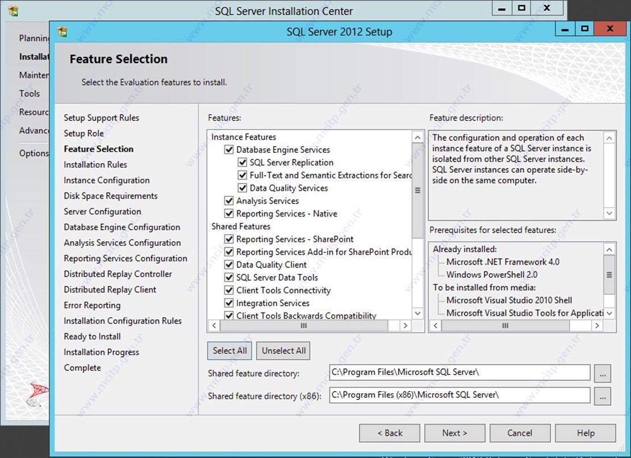
Task: Toggle Full-Text and Semantic Extractions checkbox
Action: click(243, 175)
